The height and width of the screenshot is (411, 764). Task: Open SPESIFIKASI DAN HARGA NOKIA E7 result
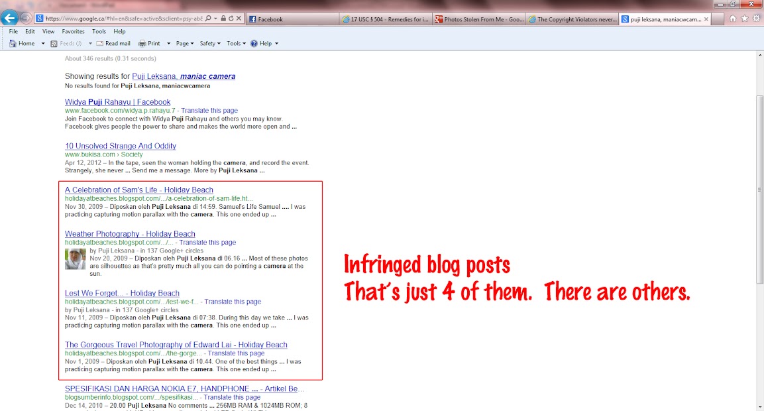185,388
